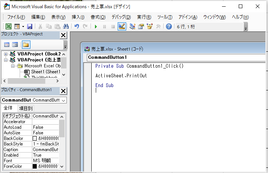268x173 pixels.
Task: Select the AutoSize property False value
Action: 46,133
